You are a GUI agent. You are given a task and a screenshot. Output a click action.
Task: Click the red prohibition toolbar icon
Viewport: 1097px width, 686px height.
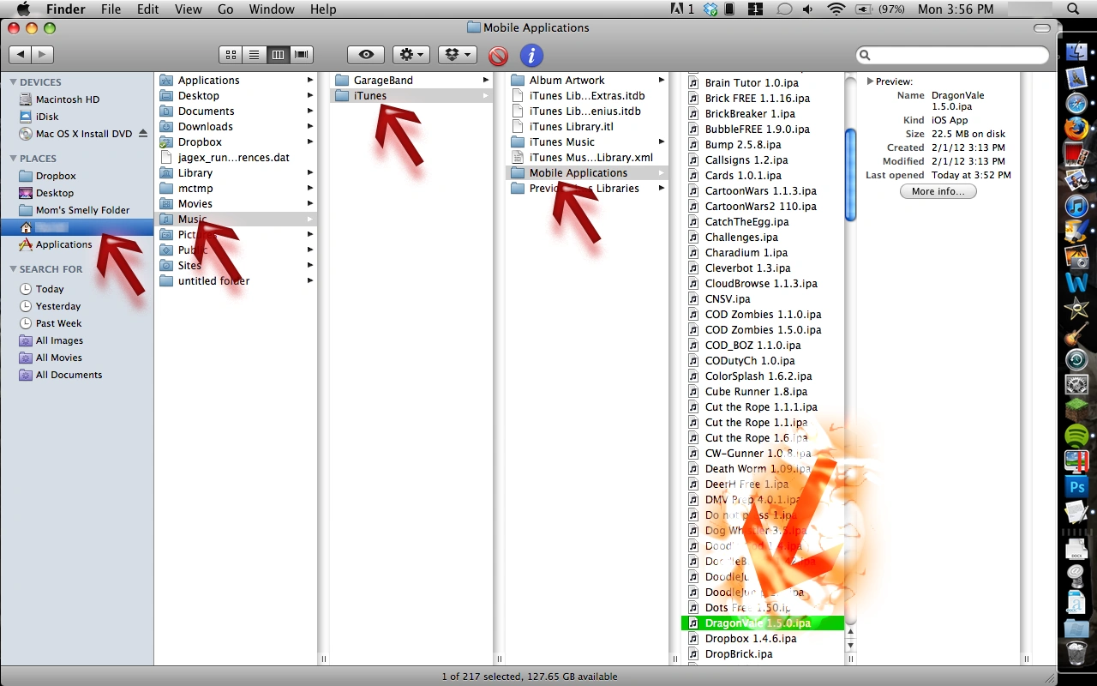pyautogui.click(x=498, y=56)
